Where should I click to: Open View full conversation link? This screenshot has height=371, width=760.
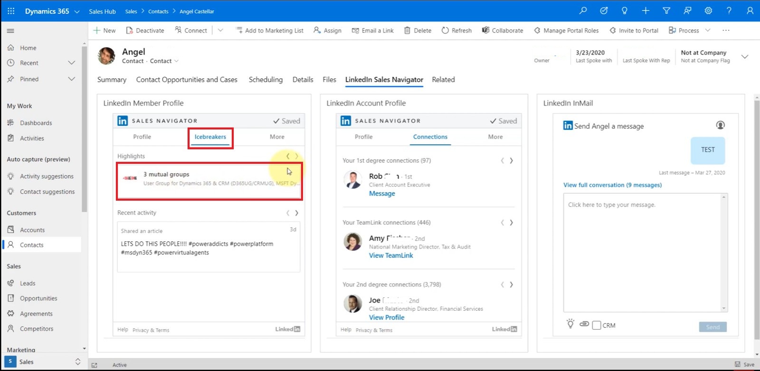pos(612,185)
